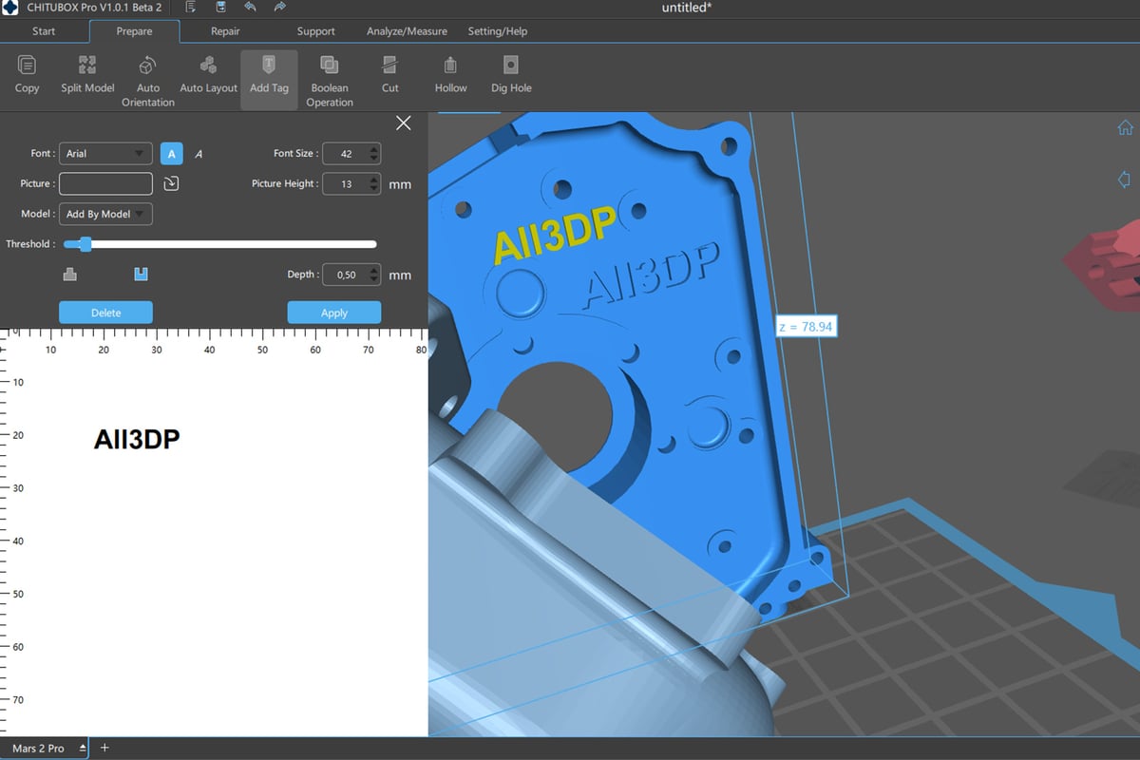Open the Add By Model dropdown
Viewport: 1140px width, 760px height.
coord(105,215)
